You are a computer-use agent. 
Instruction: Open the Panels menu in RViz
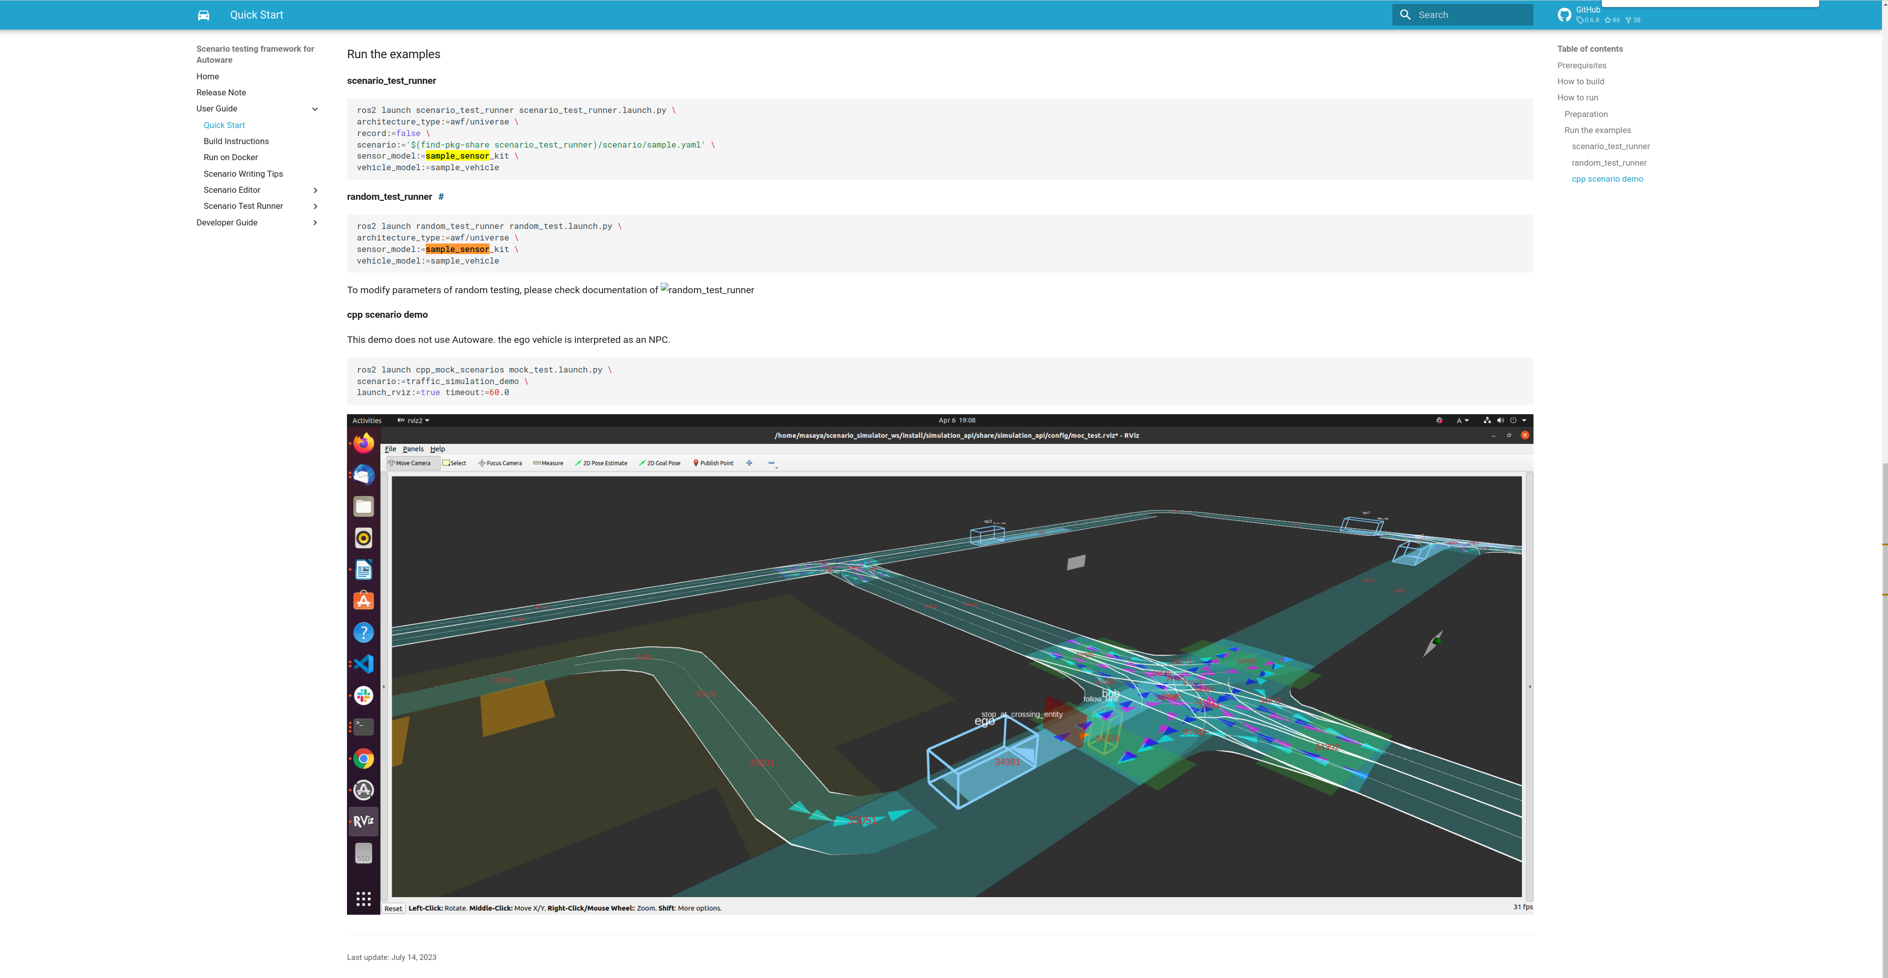(413, 448)
